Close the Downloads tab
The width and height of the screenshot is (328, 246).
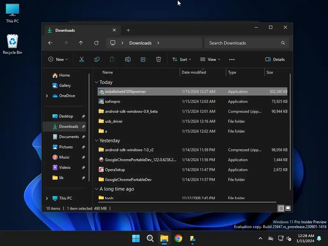[x=114, y=30]
